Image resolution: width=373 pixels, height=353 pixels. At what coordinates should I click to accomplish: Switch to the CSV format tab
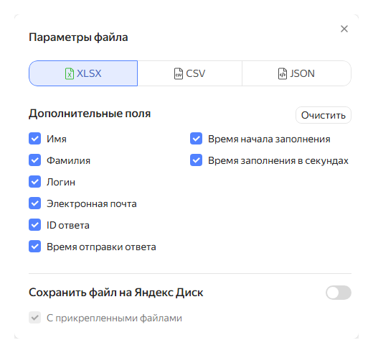point(190,73)
